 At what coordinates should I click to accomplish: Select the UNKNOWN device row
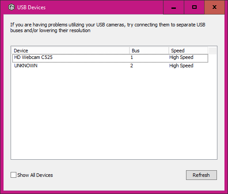click(110, 66)
